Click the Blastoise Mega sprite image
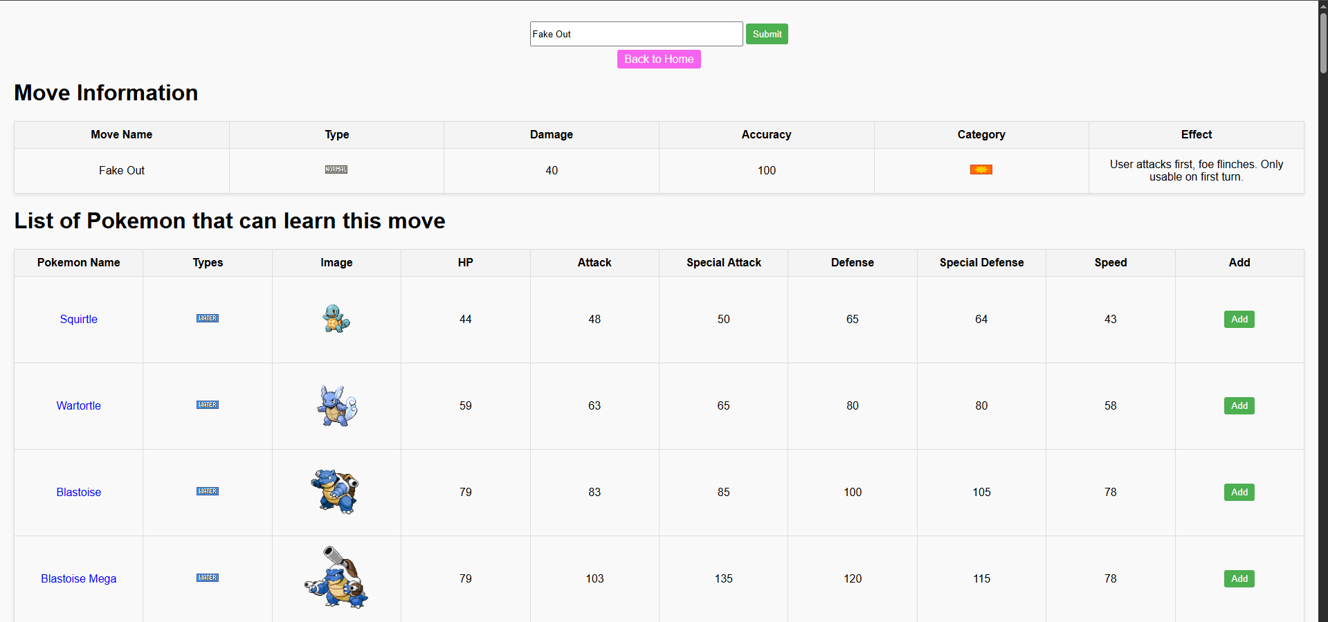This screenshot has width=1328, height=622. tap(336, 578)
